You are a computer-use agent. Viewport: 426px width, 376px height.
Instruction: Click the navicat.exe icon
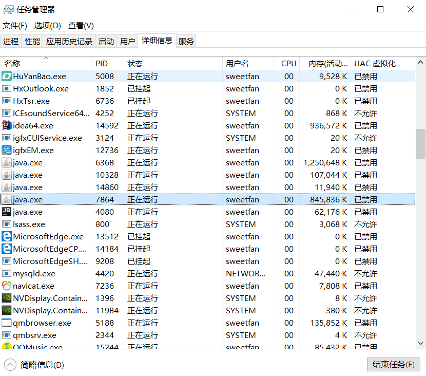click(x=7, y=286)
